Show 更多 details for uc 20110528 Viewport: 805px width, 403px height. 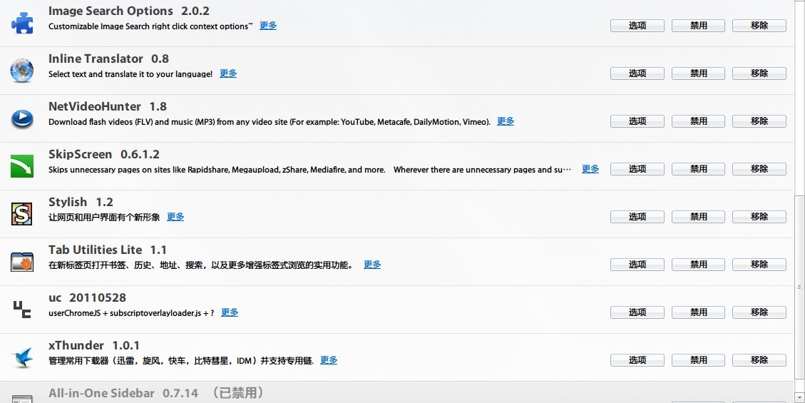point(230,312)
